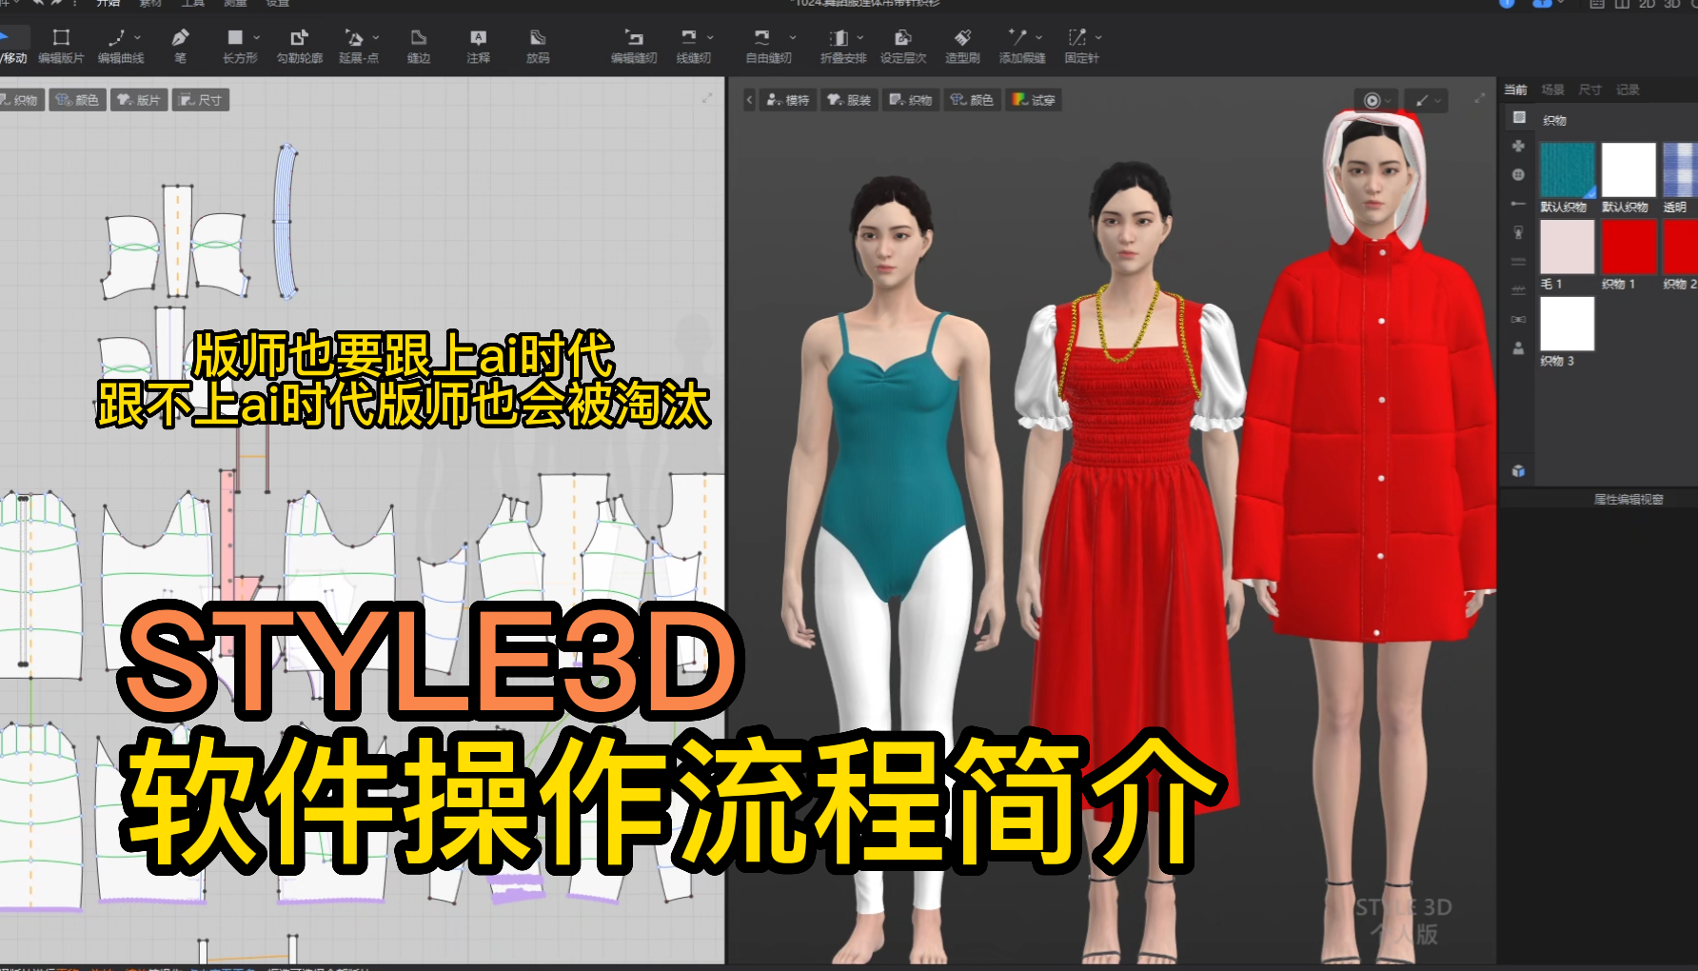Viewport: 1698px width, 971px height.
Task: Expand the 线缝纫 tool dropdown arrow
Action: point(710,37)
